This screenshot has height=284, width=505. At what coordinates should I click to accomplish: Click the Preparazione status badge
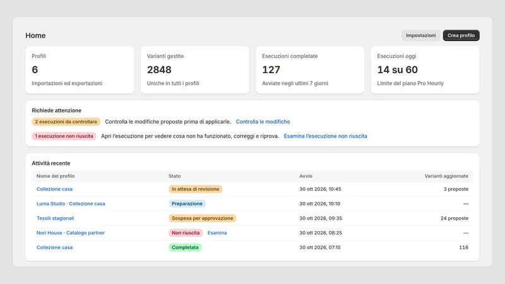pos(187,203)
